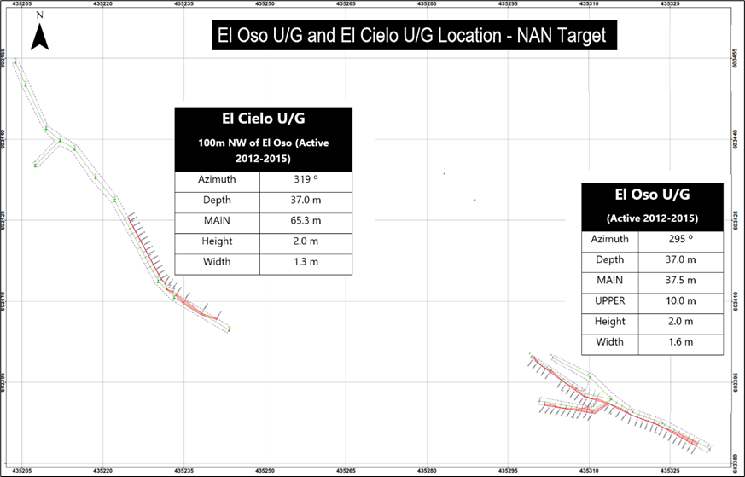Select the "(Active 2012-2015)" El Oso subtitle
Screen dimensions: 745x477
pos(651,217)
